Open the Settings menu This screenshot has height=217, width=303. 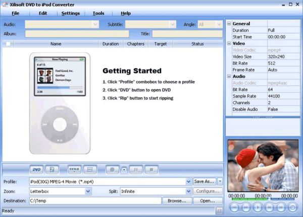[70, 13]
